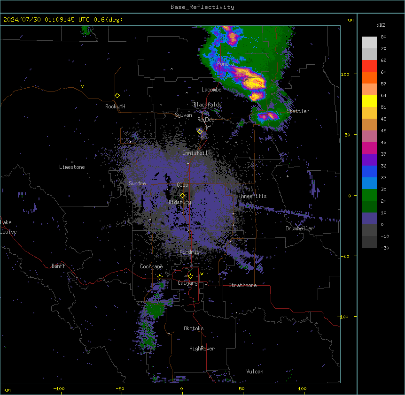Click the Sylvan label
The width and height of the screenshot is (405, 395).
tap(183, 115)
